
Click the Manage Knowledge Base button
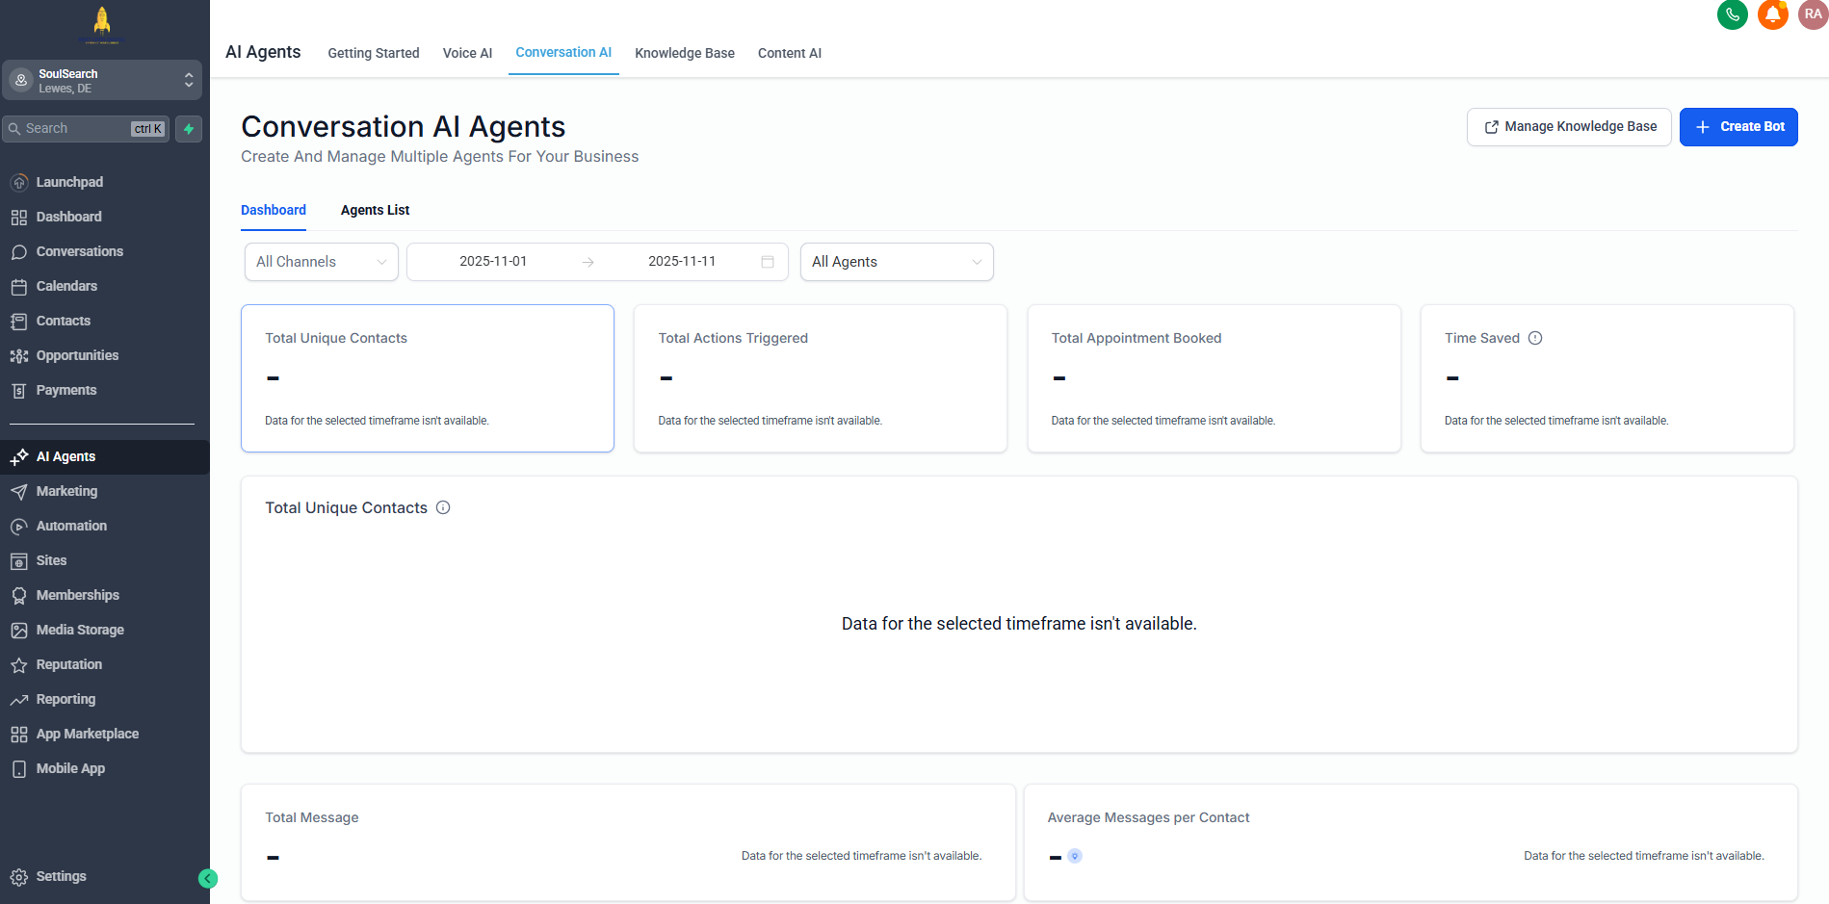coord(1568,127)
